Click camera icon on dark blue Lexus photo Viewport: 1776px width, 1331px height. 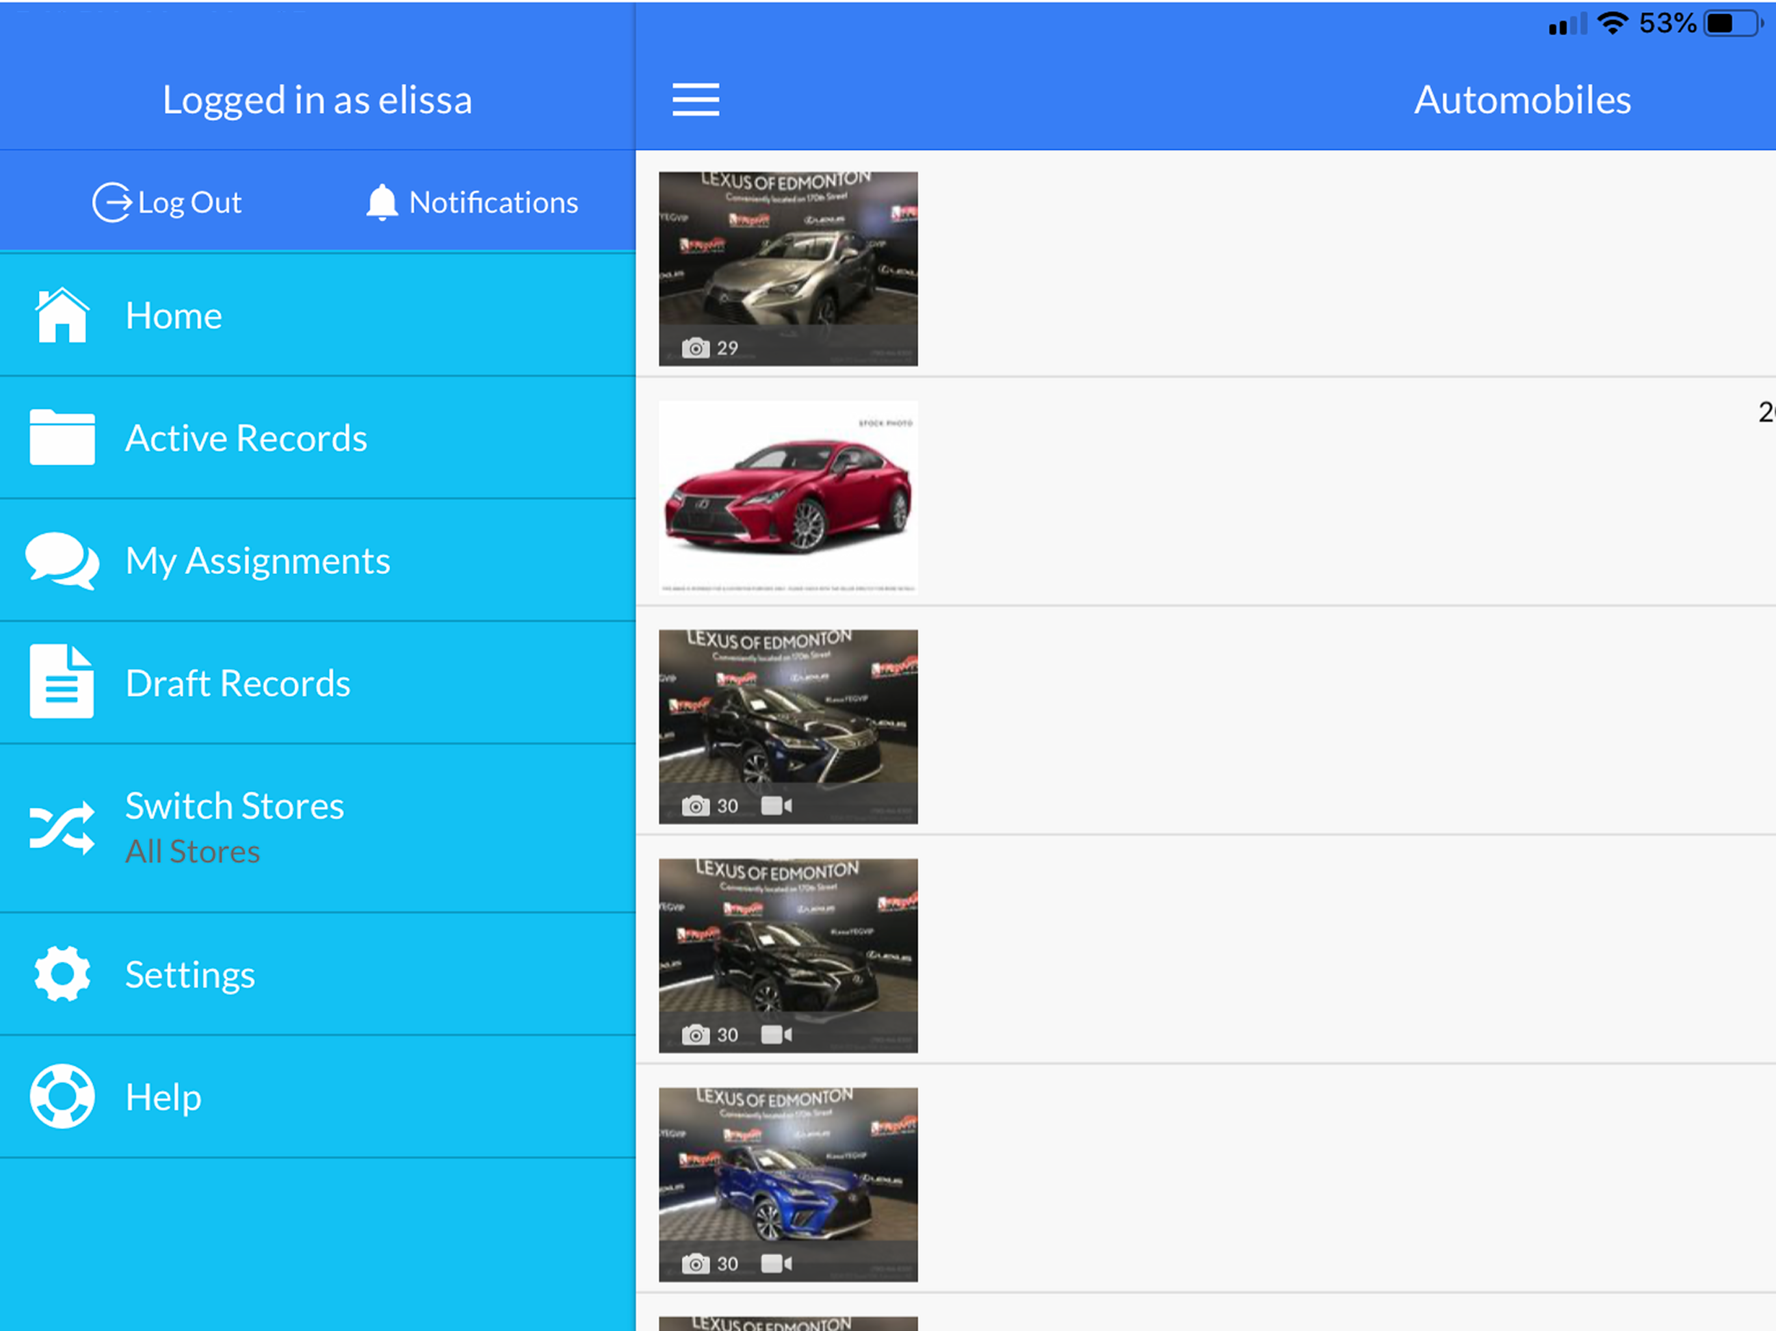[696, 806]
